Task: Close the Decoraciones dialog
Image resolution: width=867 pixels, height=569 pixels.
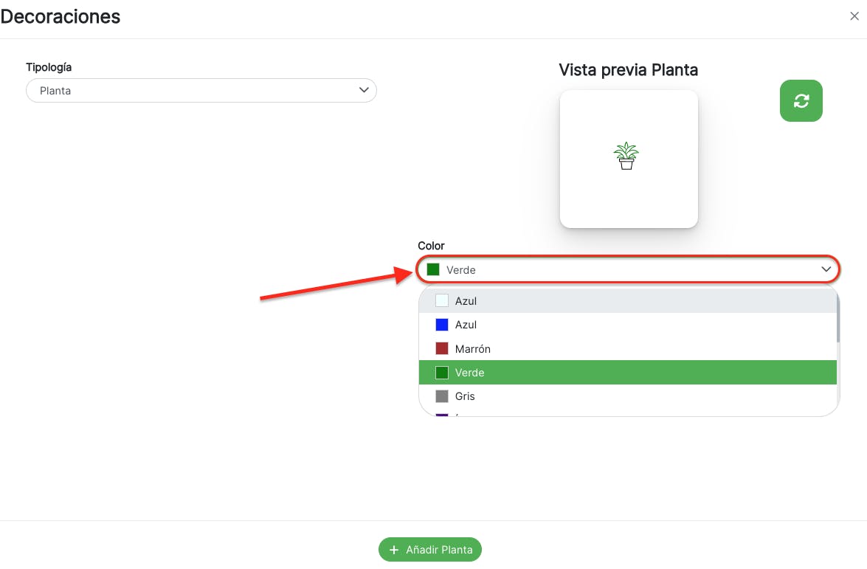Action: [x=854, y=16]
